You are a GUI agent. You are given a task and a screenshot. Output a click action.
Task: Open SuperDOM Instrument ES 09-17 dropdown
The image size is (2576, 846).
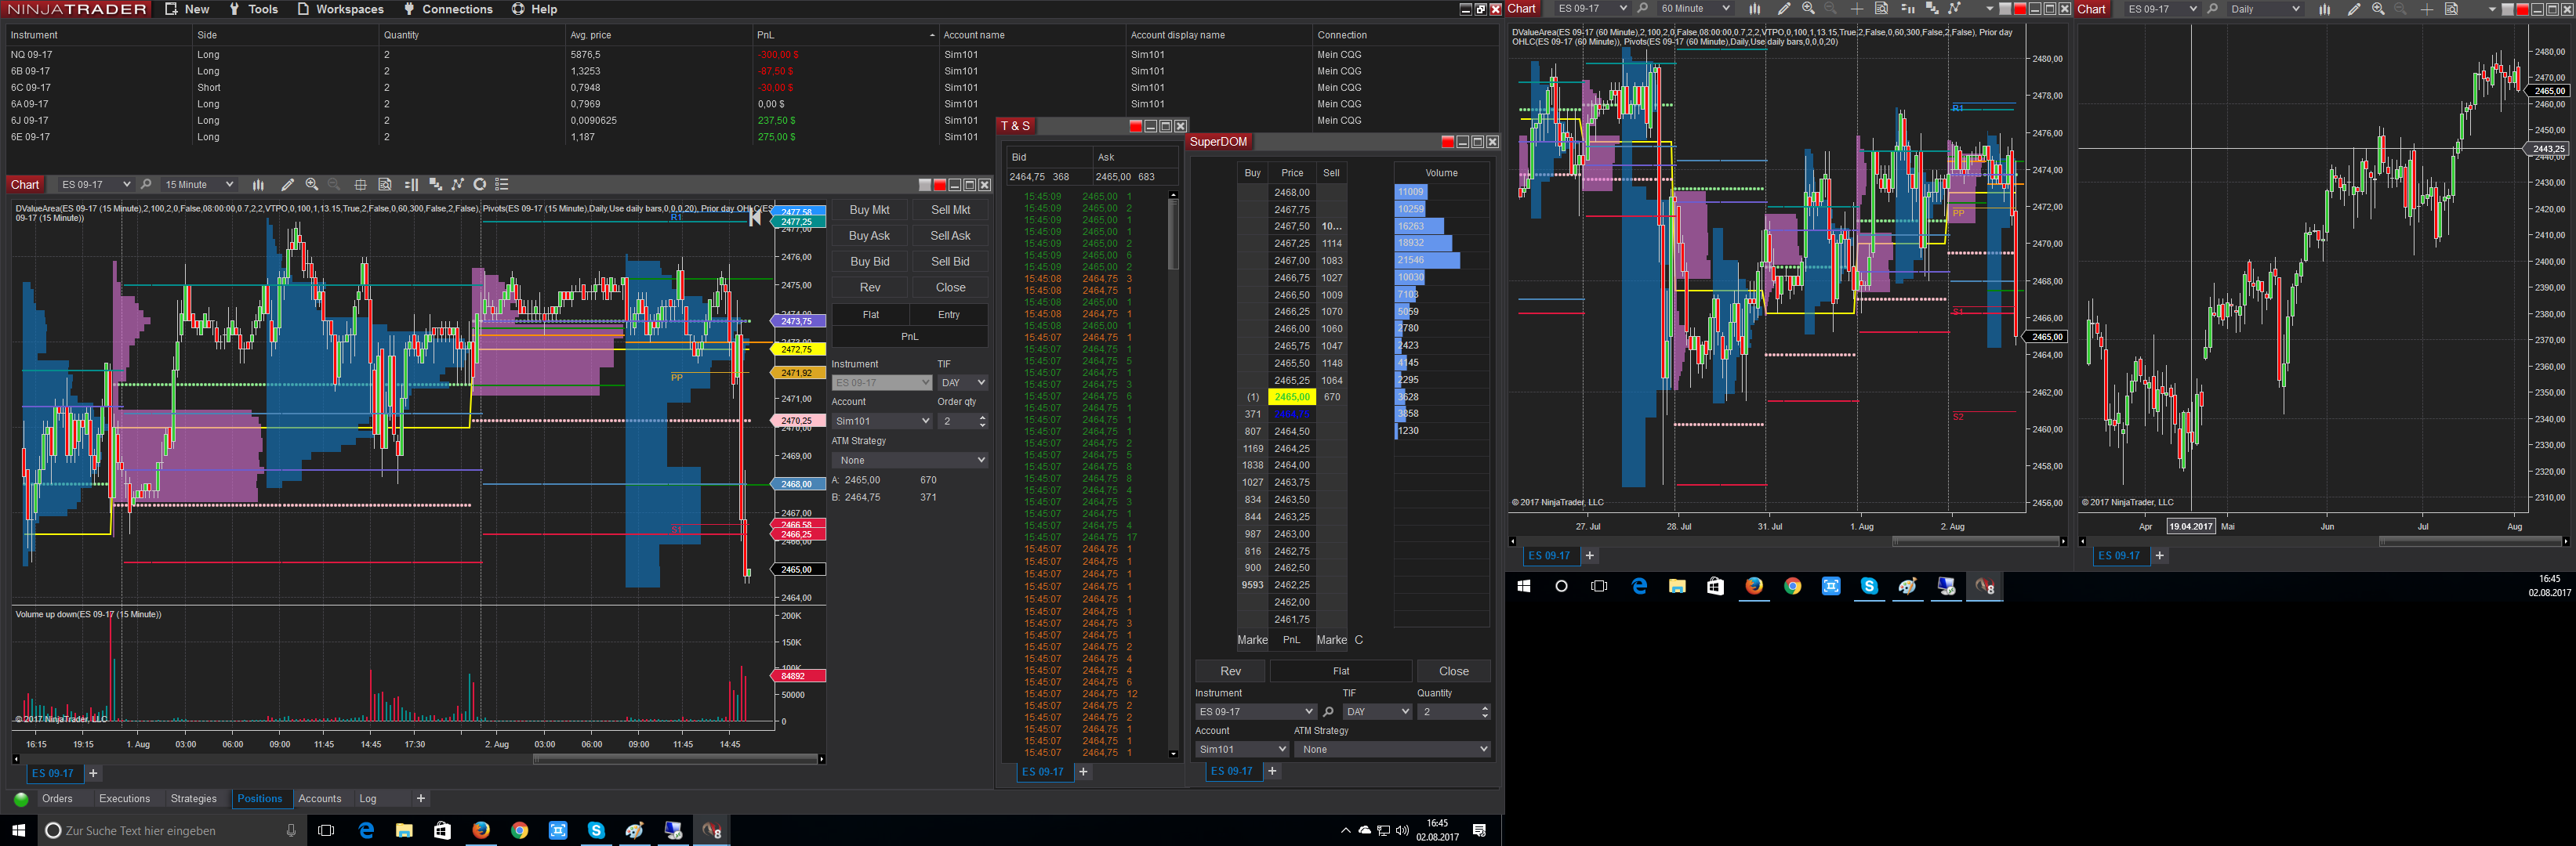coord(1255,711)
